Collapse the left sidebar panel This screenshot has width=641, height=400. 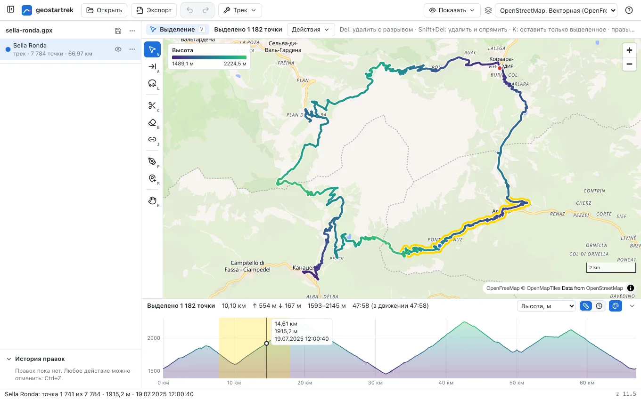[x=10, y=10]
